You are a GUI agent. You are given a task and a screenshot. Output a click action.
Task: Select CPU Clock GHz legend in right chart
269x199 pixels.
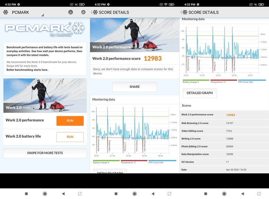coord(252,81)
